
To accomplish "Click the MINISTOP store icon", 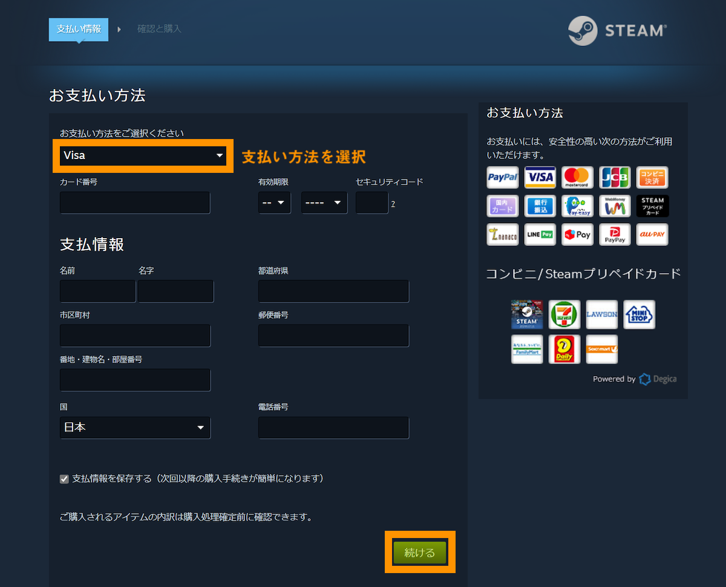I will 639,314.
